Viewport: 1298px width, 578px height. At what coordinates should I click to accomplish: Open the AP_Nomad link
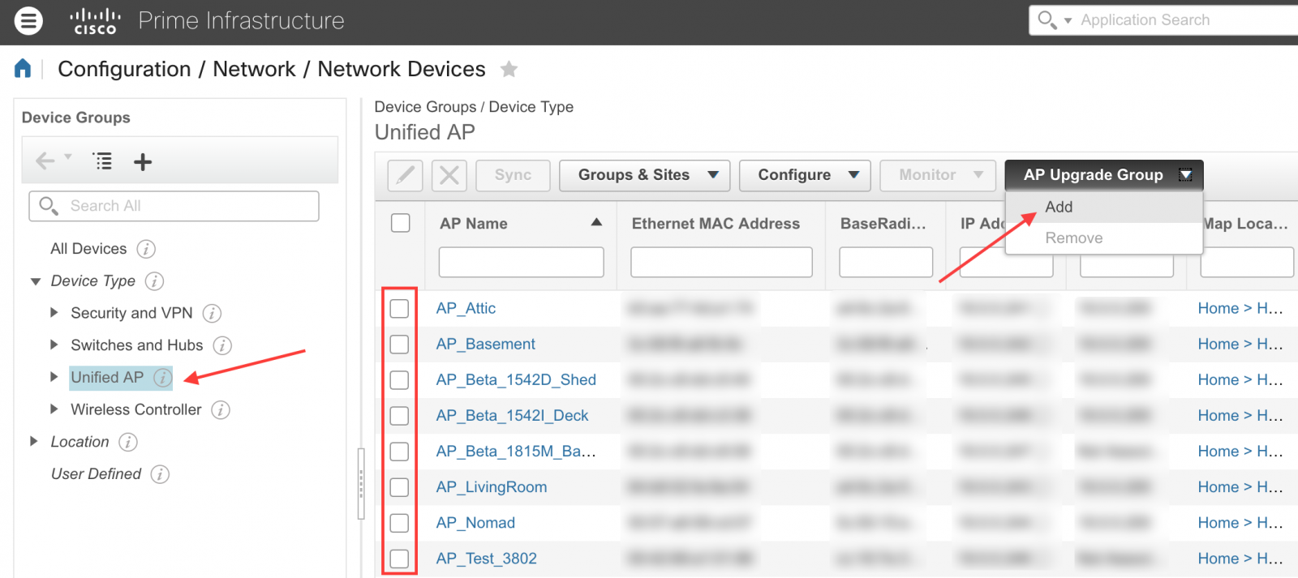475,523
